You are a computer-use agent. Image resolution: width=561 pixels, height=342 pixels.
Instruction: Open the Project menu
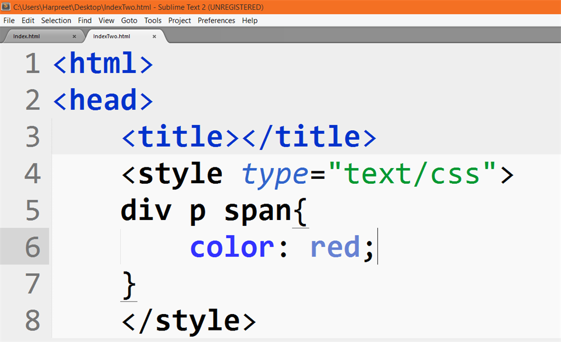coord(179,20)
